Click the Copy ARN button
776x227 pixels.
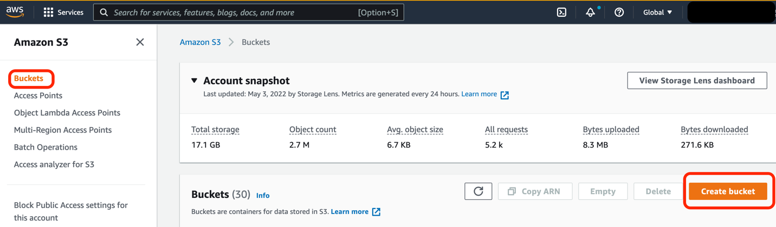click(x=535, y=191)
